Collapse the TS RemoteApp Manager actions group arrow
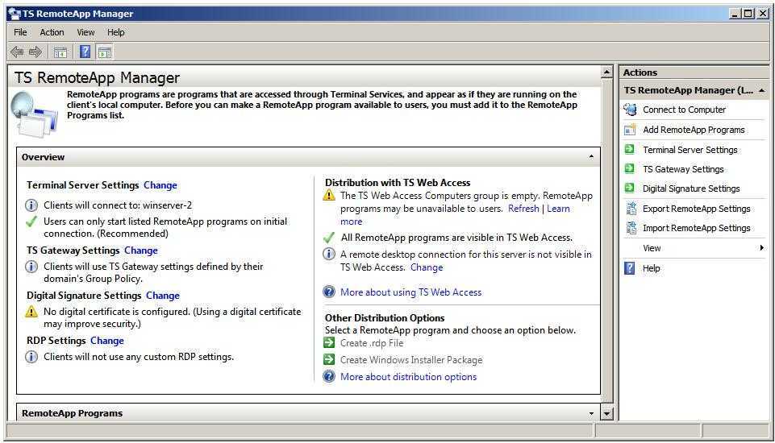Image resolution: width=775 pixels, height=443 pixels. (x=761, y=90)
